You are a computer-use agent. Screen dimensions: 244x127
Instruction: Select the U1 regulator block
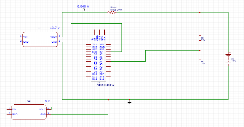point(40,39)
